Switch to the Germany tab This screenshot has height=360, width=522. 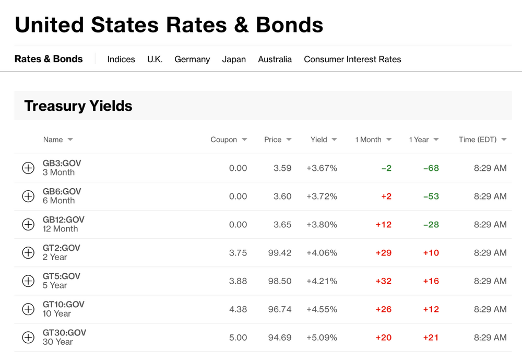click(192, 60)
